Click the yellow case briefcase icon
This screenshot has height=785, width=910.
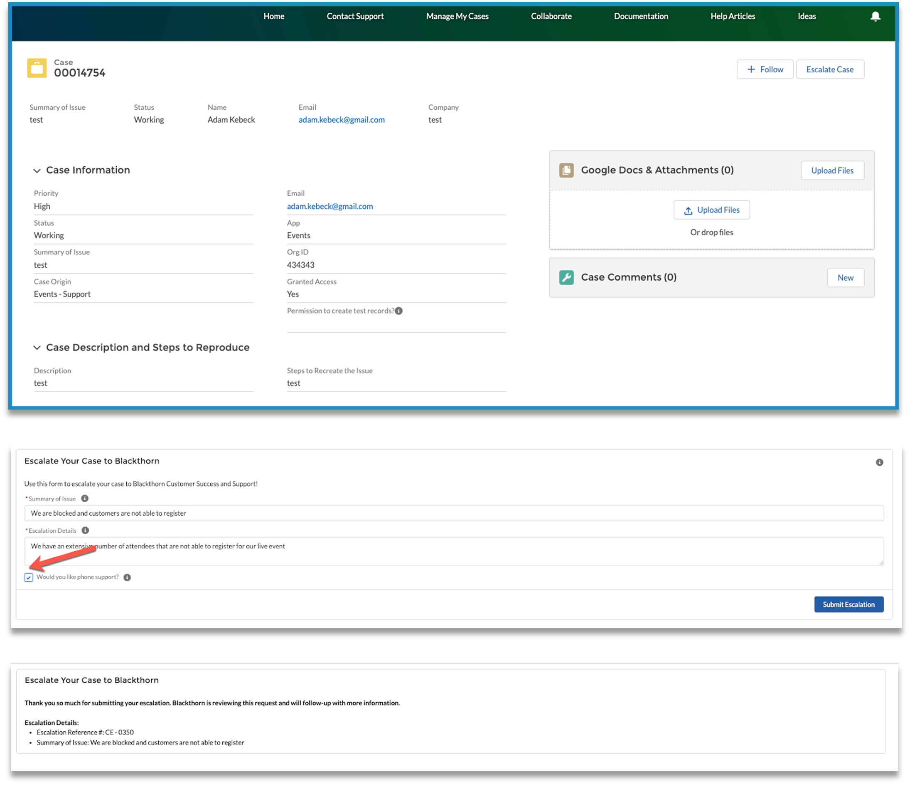[x=37, y=68]
